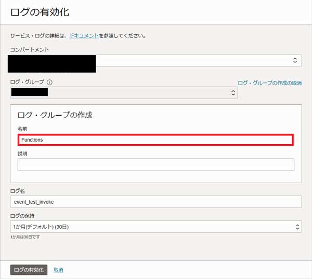The width and height of the screenshot is (312, 279).
Task: Click the 名前 field containing Functions
Action: click(x=156, y=140)
